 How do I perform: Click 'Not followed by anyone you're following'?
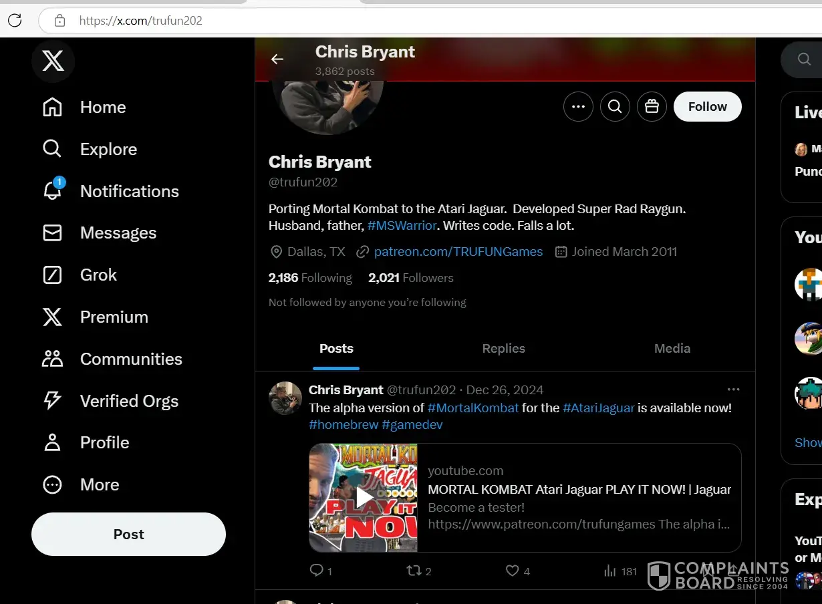click(368, 302)
